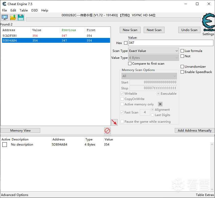Click address 5DB94AB4 in the cheat table
The image size is (215, 198).
(x=60, y=145)
